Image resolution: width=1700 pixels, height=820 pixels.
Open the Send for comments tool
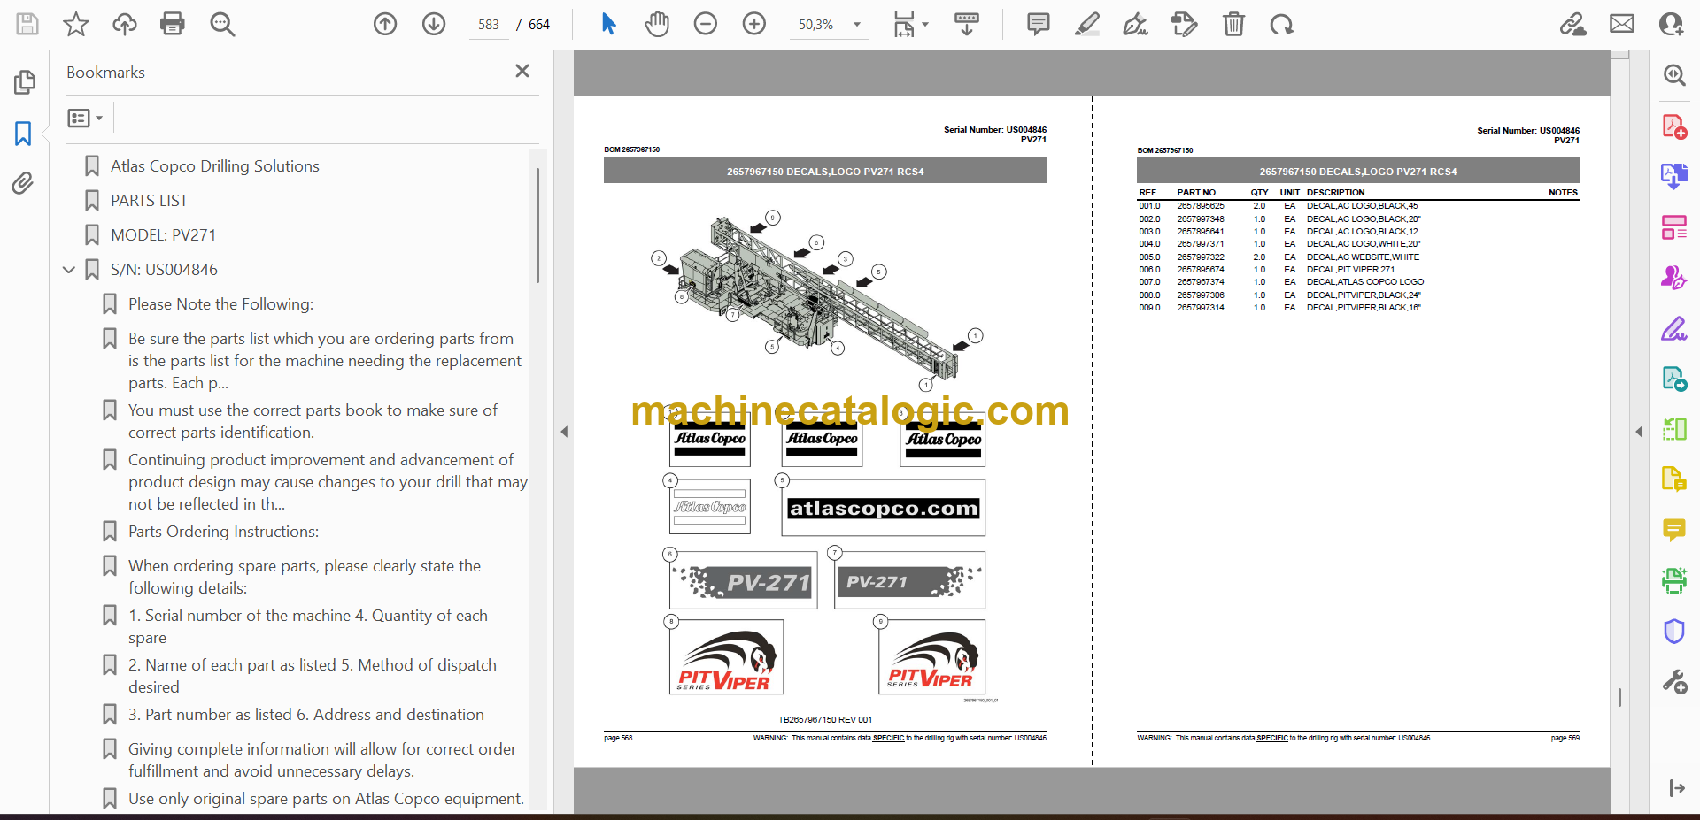pyautogui.click(x=1674, y=379)
